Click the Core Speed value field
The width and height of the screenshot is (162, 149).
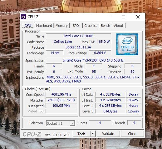pos(61,94)
